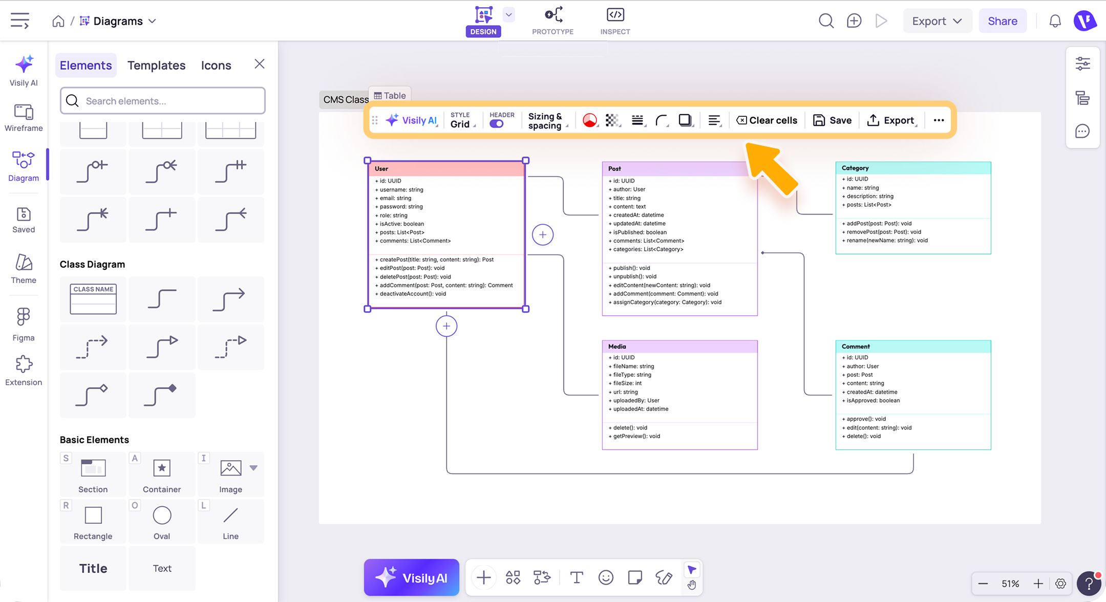Open search in the top bar

826,21
